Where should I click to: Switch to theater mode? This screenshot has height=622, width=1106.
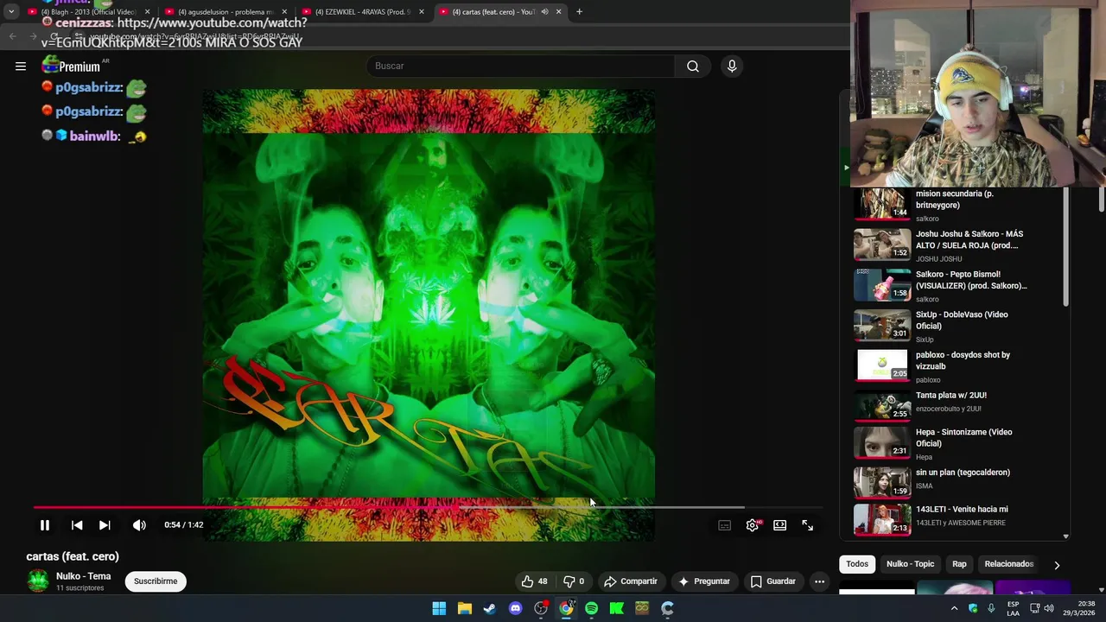pos(780,525)
